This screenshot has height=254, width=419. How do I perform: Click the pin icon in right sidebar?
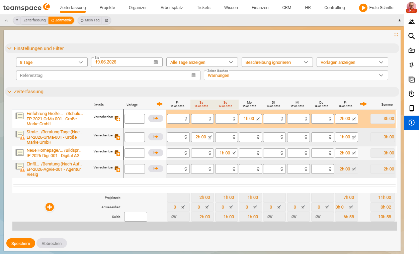coord(412,65)
